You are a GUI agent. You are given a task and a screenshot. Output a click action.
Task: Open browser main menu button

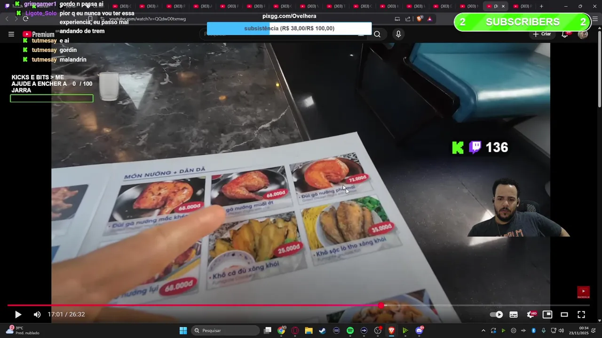point(595,19)
